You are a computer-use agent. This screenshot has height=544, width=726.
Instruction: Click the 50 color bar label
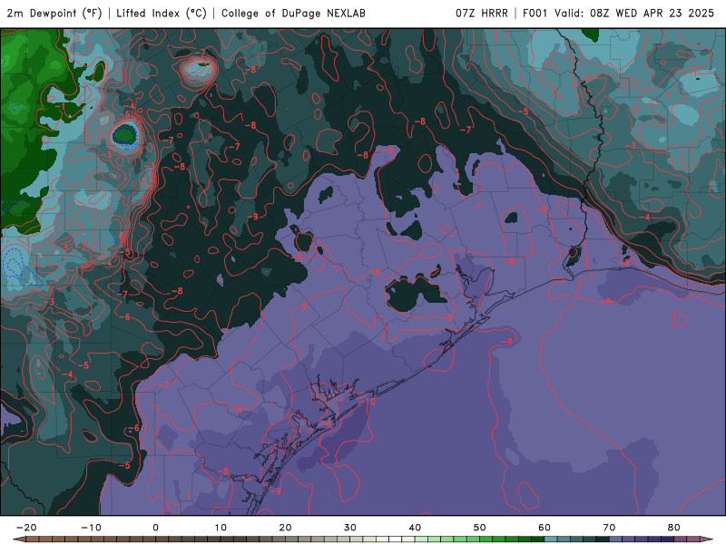480,528
